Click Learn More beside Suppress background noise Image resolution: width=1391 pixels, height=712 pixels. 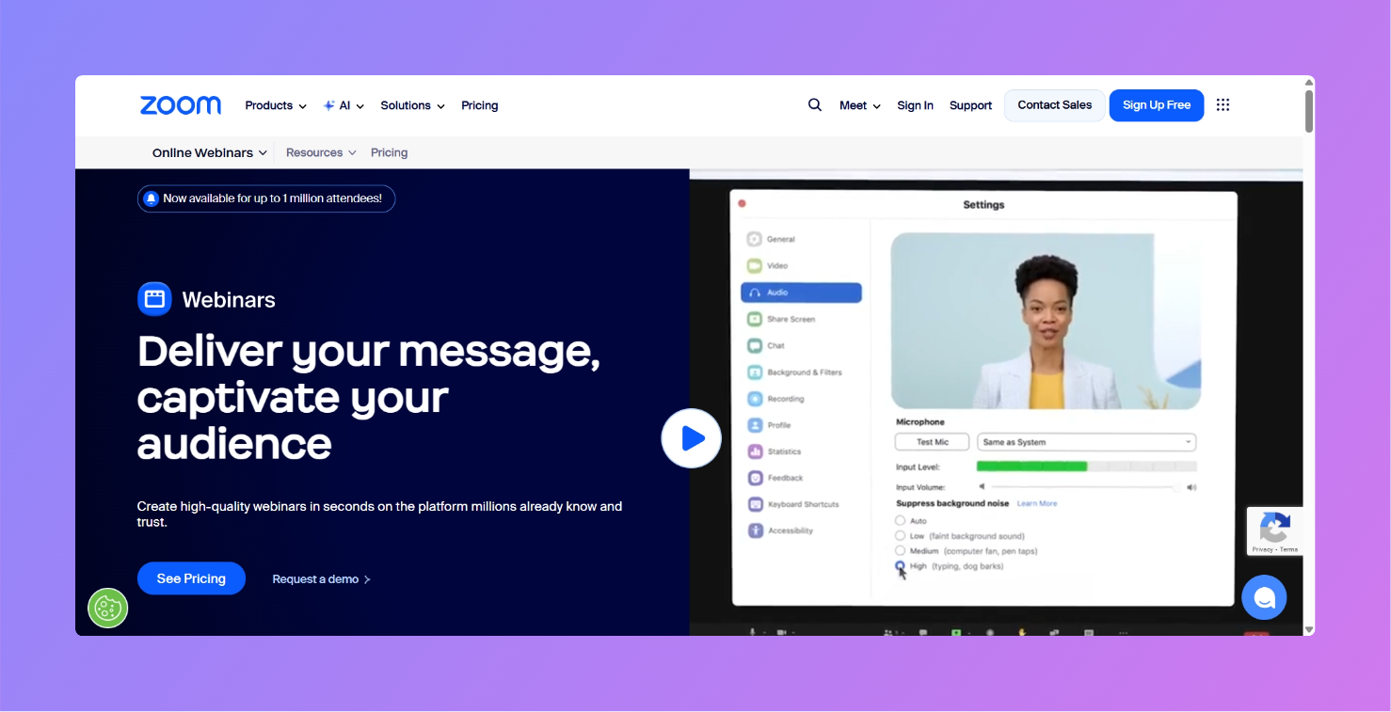point(1037,504)
